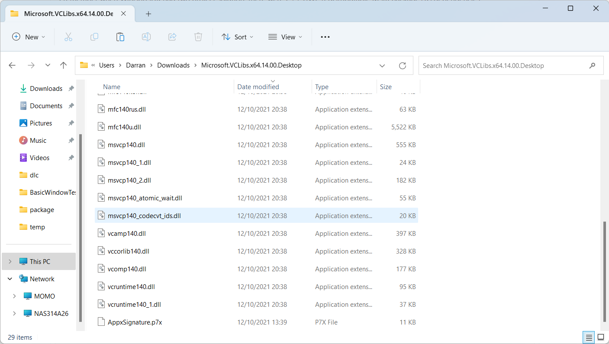Open the See more menu

coord(325,37)
